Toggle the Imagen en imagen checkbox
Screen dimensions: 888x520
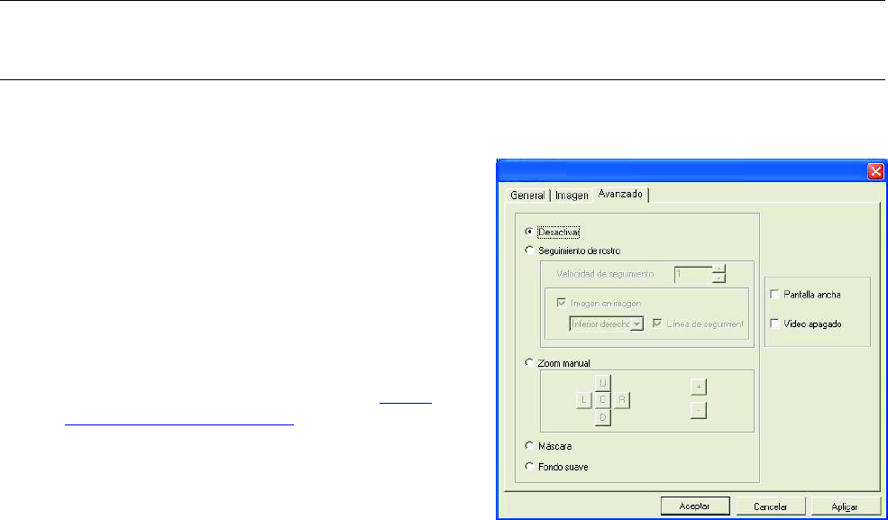pyautogui.click(x=562, y=304)
